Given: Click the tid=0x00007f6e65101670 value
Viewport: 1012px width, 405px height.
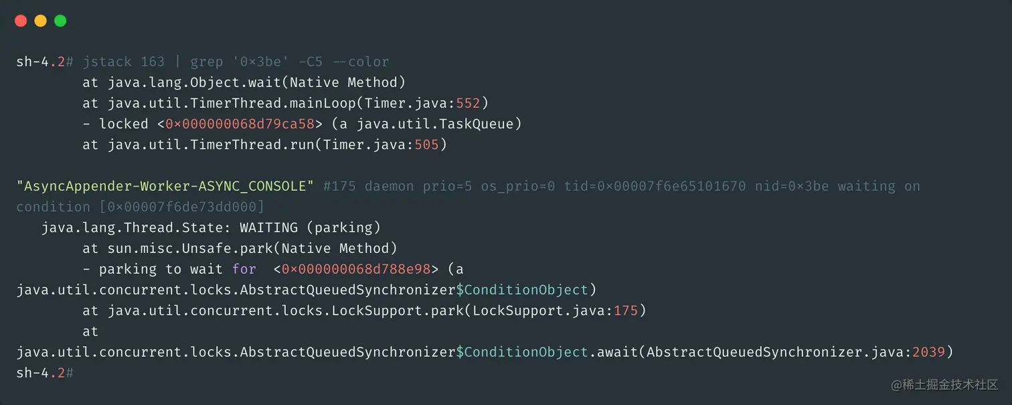Looking at the screenshot, I should coord(655,187).
